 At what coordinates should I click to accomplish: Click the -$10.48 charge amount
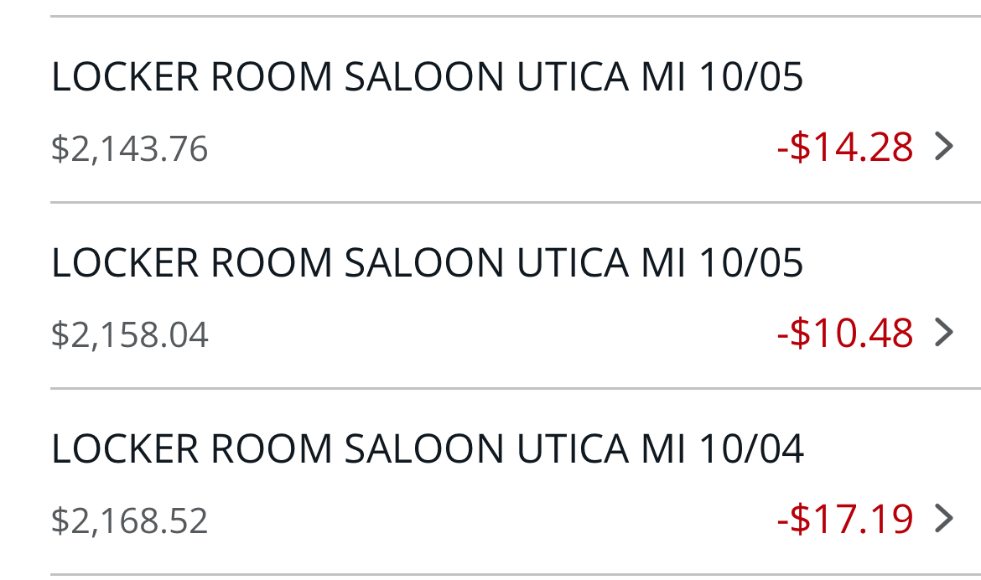[845, 333]
